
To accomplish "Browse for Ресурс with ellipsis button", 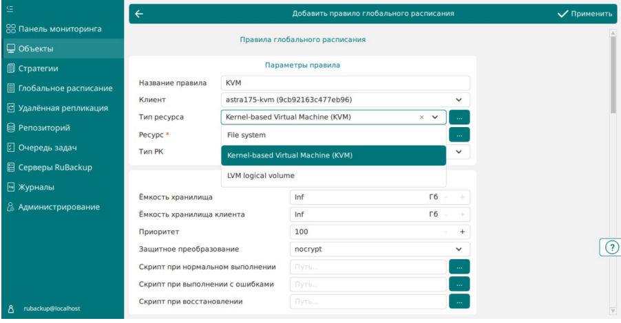I will click(459, 135).
